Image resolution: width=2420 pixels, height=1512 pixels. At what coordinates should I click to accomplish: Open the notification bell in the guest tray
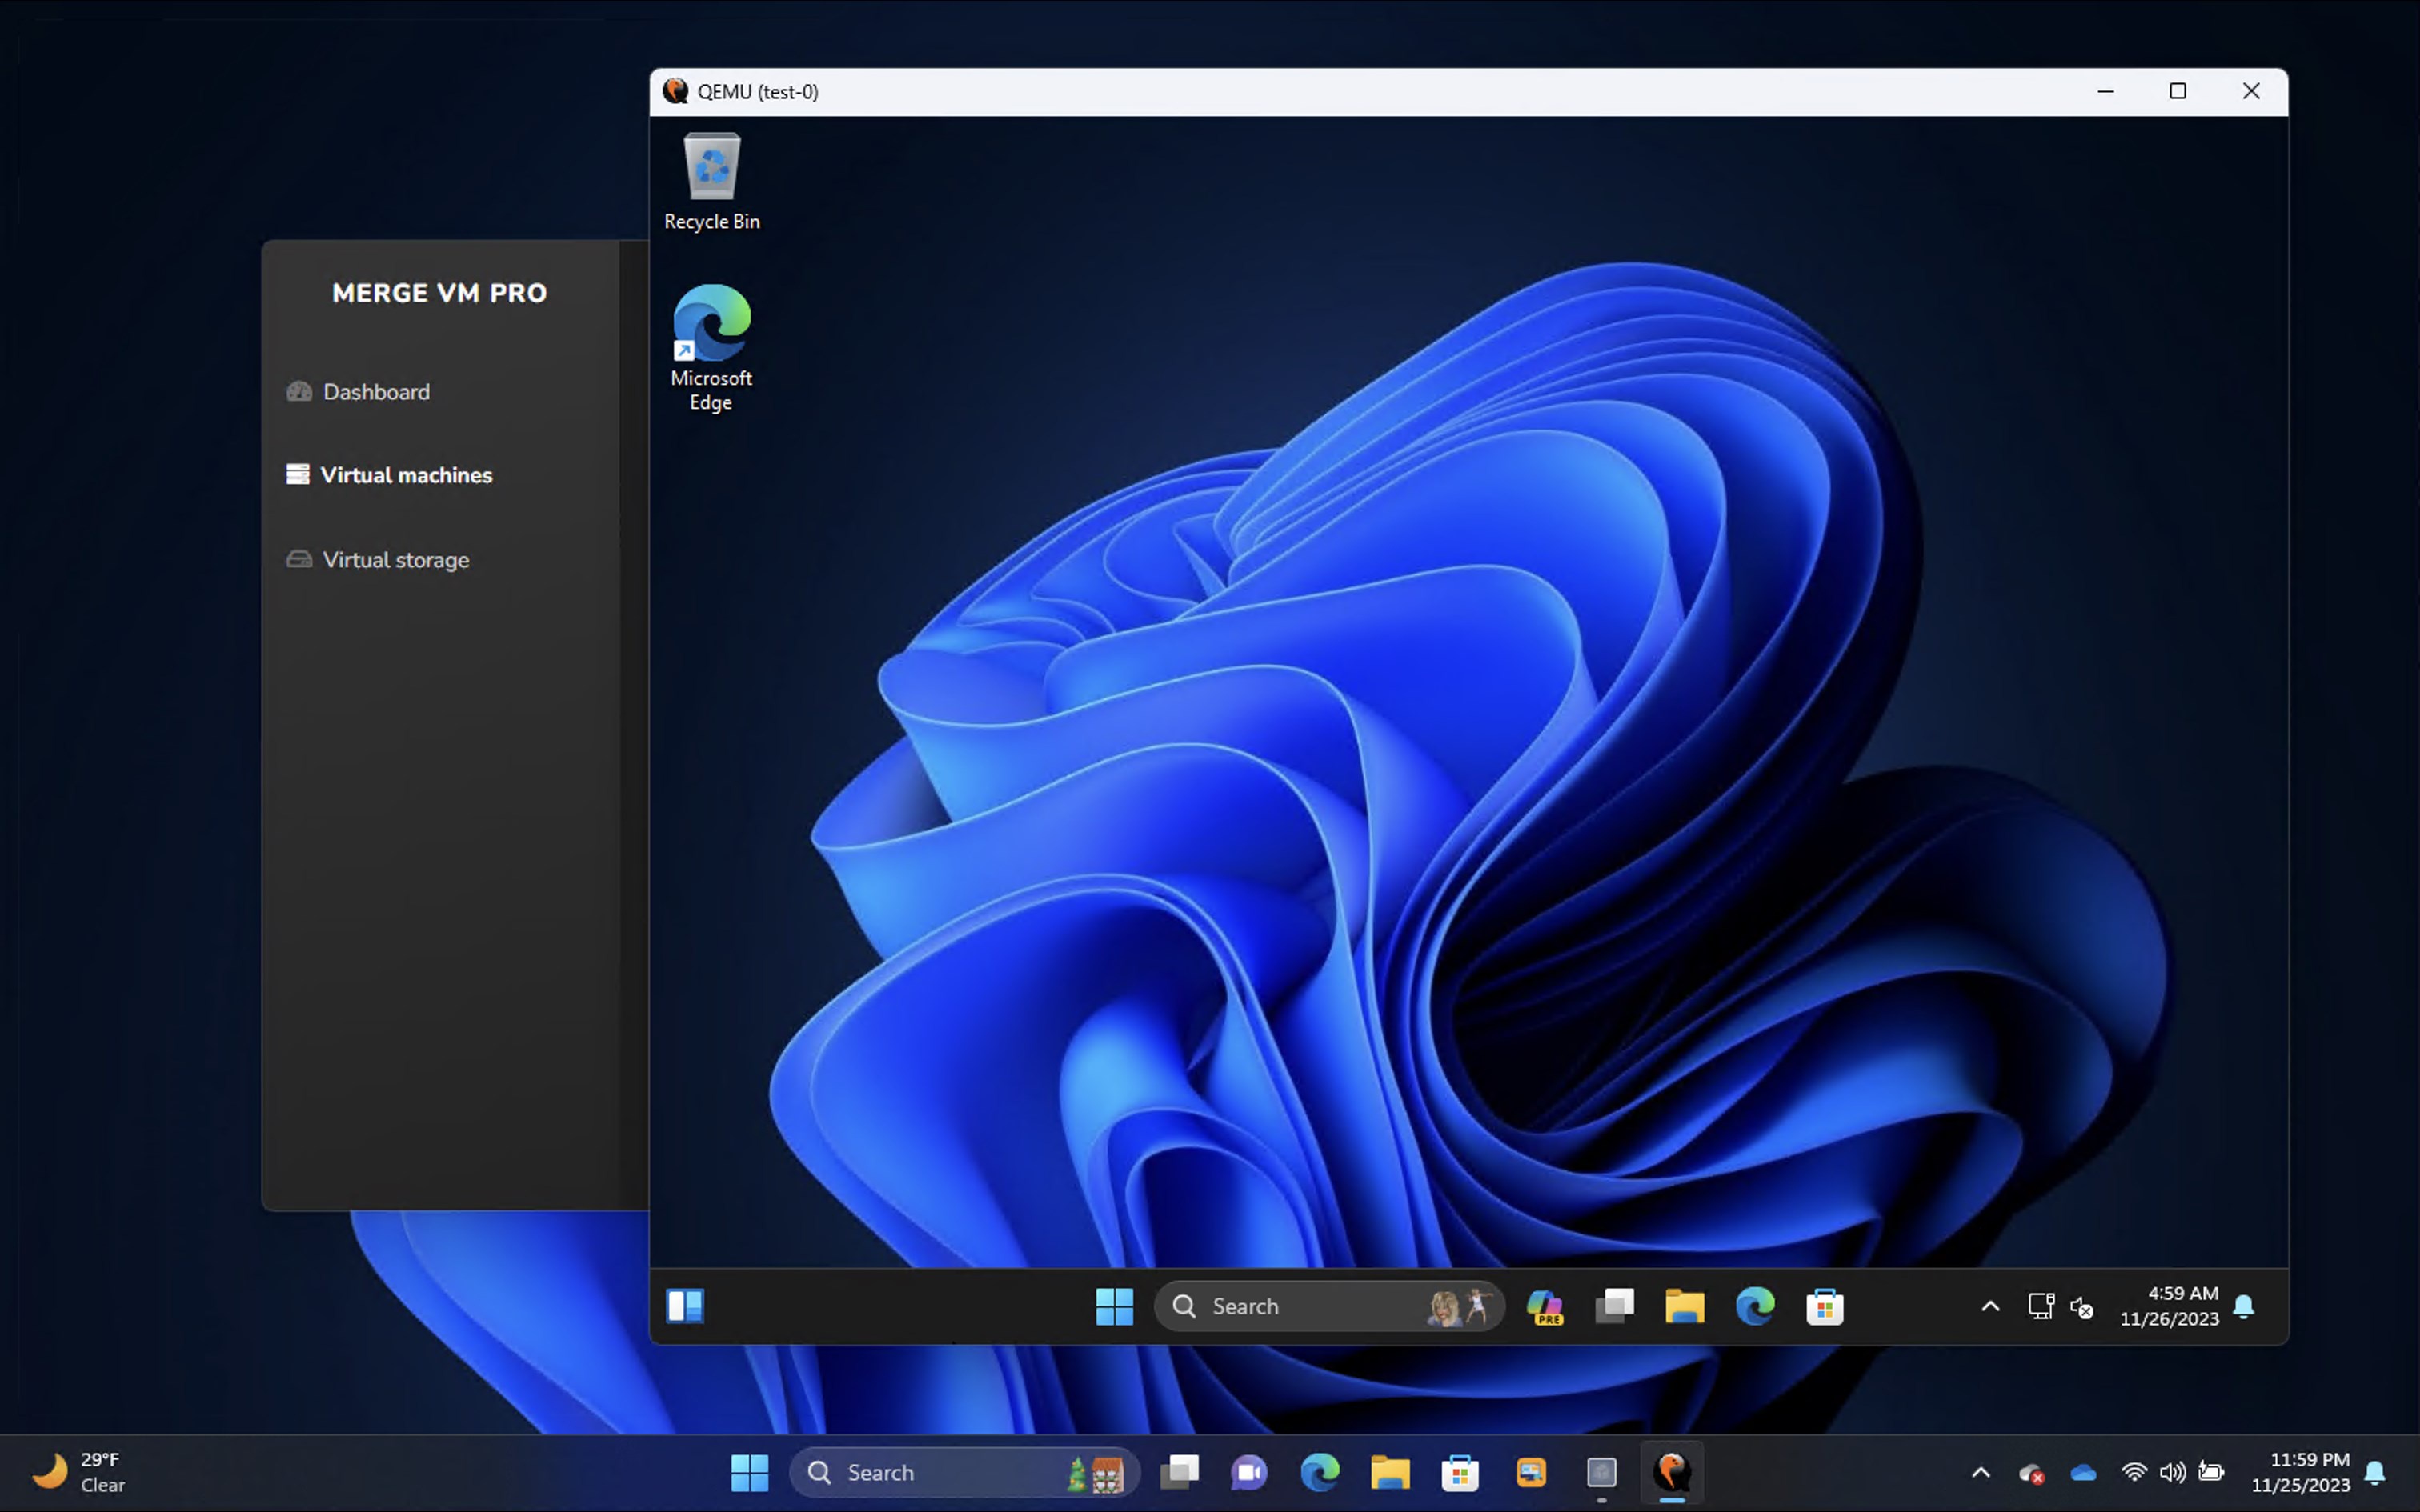2245,1306
